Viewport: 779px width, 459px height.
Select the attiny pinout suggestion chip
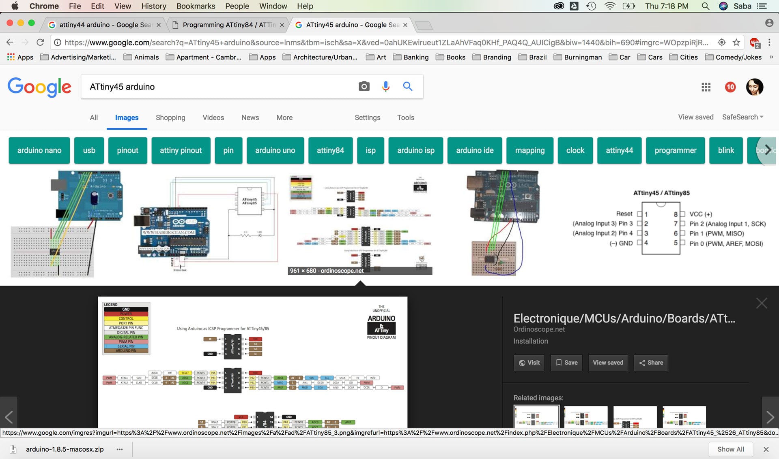[181, 150]
